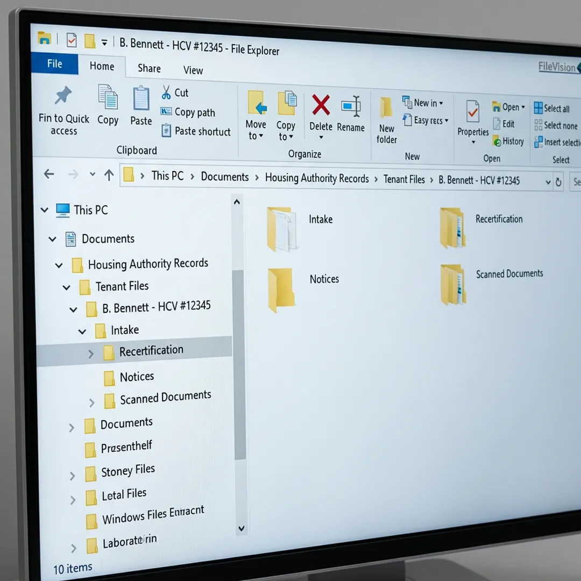Screen dimensions: 581x581
Task: Expand the Stoney Files tree node
Action: pyautogui.click(x=72, y=476)
